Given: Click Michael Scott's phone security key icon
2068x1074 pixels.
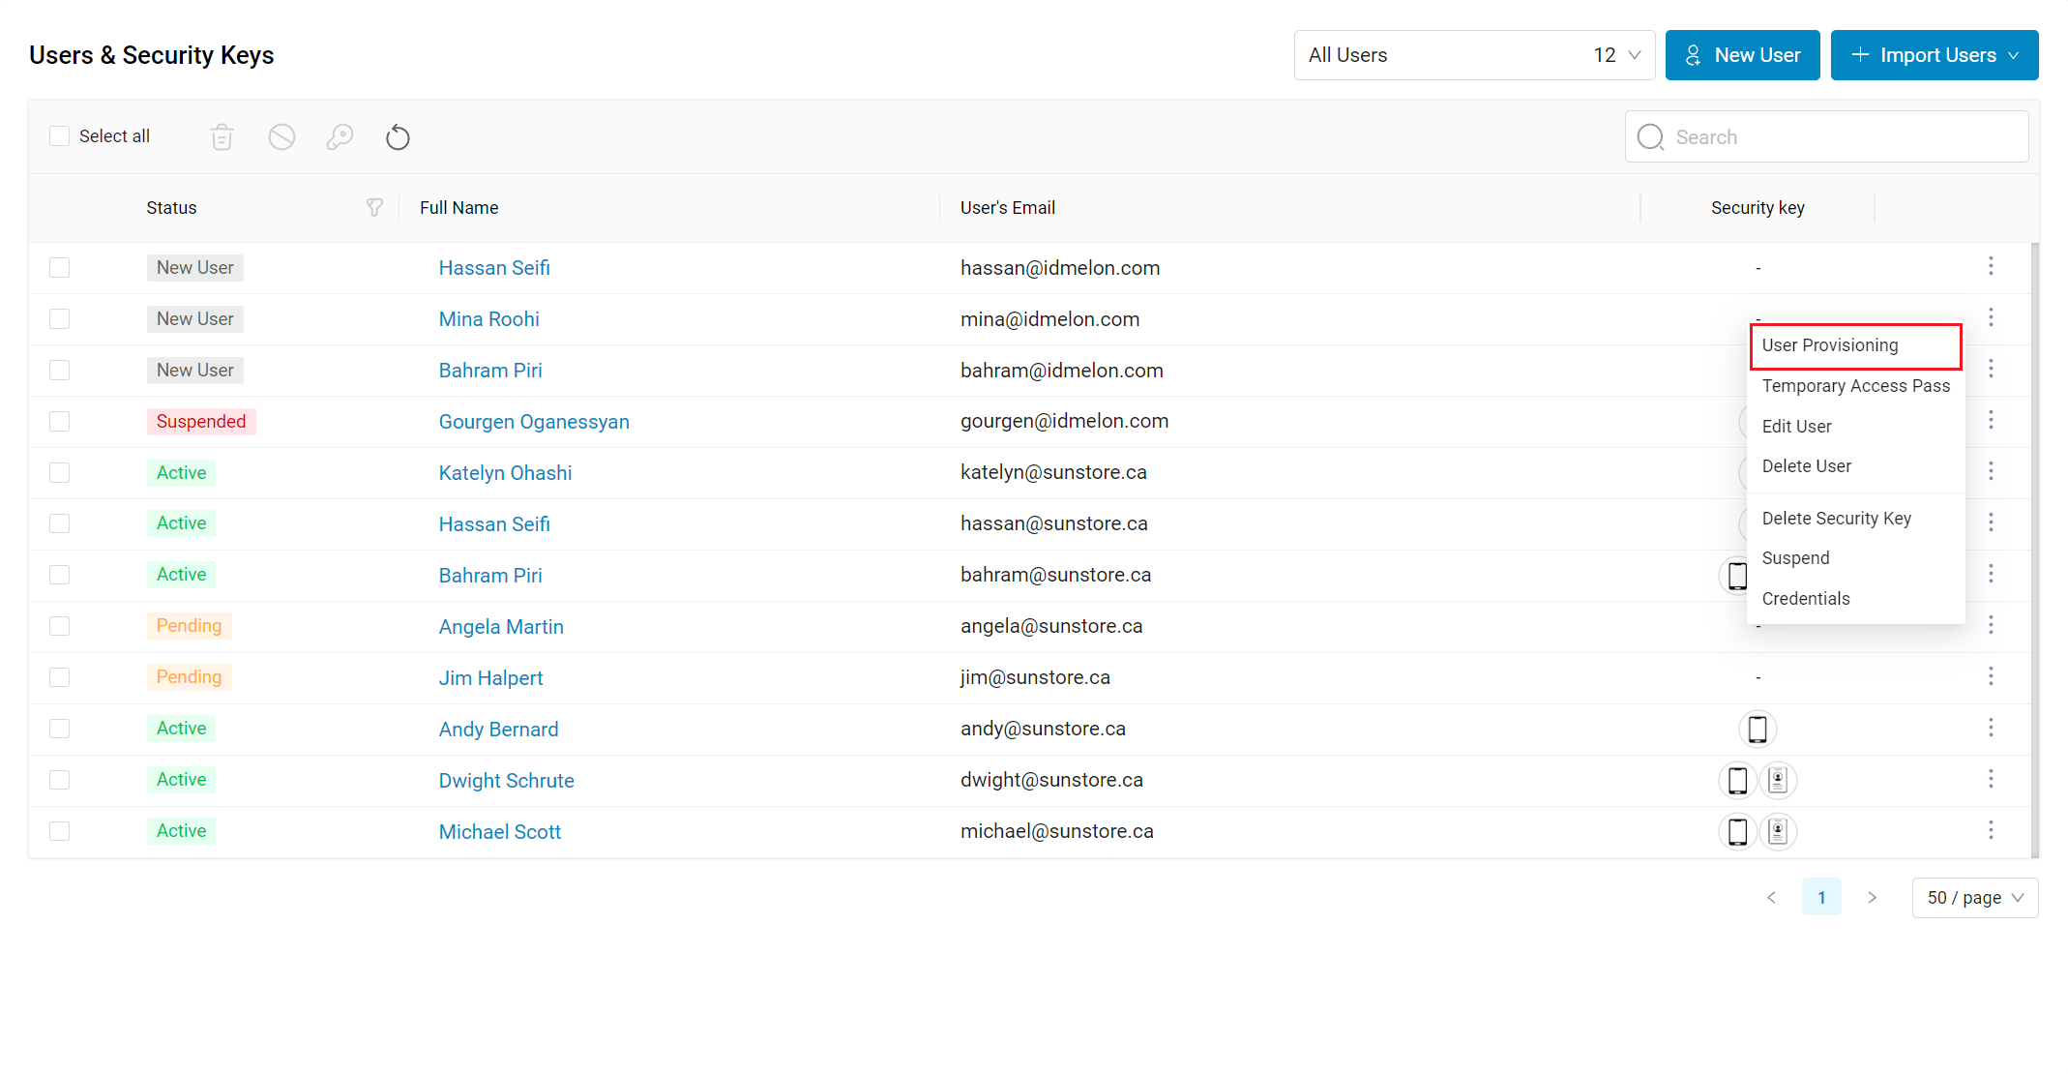Looking at the screenshot, I should [x=1737, y=831].
